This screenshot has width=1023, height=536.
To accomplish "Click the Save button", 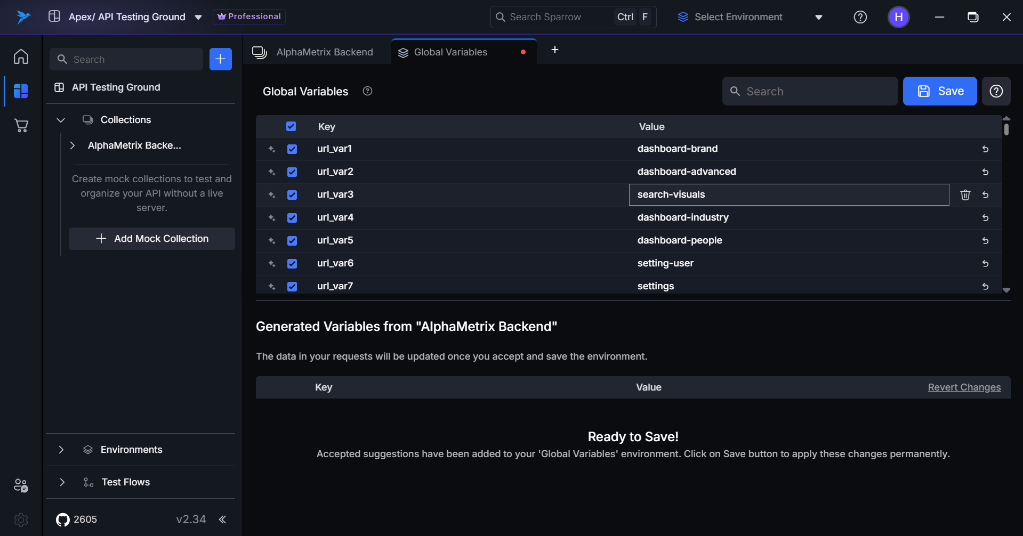I will 939,91.
